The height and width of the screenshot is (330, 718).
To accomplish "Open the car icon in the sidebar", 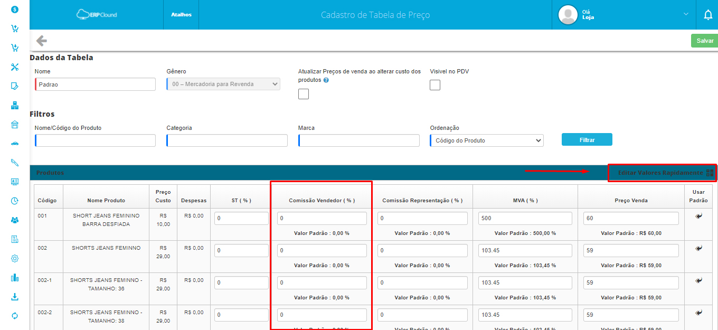I will pyautogui.click(x=15, y=143).
